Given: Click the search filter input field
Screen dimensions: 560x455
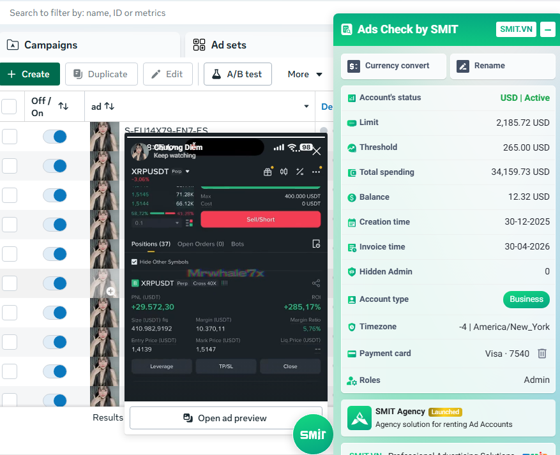Looking at the screenshot, I should pos(166,13).
